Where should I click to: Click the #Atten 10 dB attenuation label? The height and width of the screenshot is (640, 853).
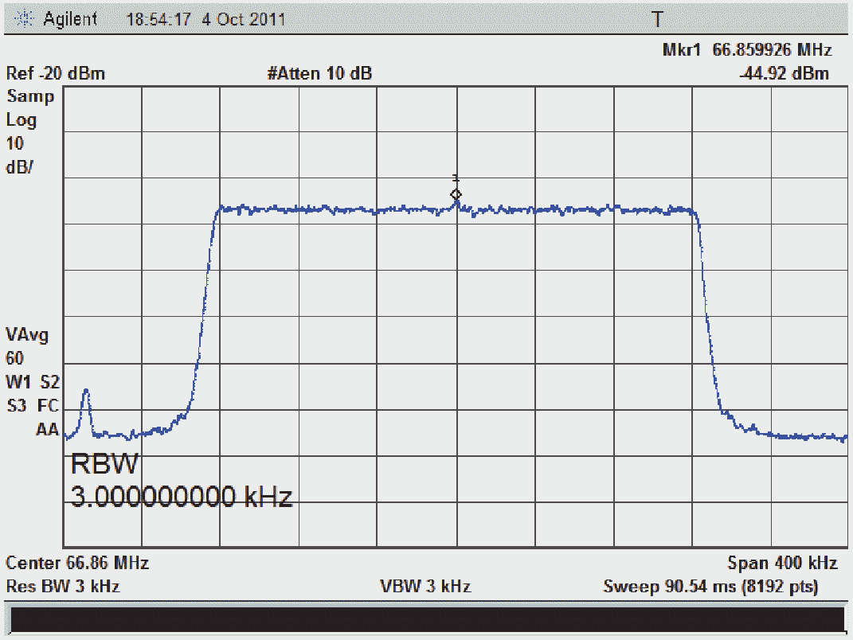[320, 74]
